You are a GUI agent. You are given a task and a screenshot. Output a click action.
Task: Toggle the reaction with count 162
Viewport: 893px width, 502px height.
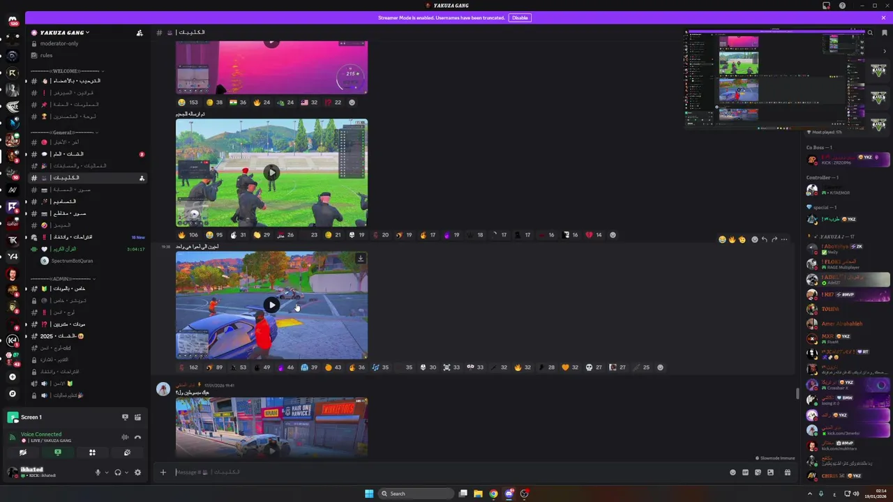point(189,367)
